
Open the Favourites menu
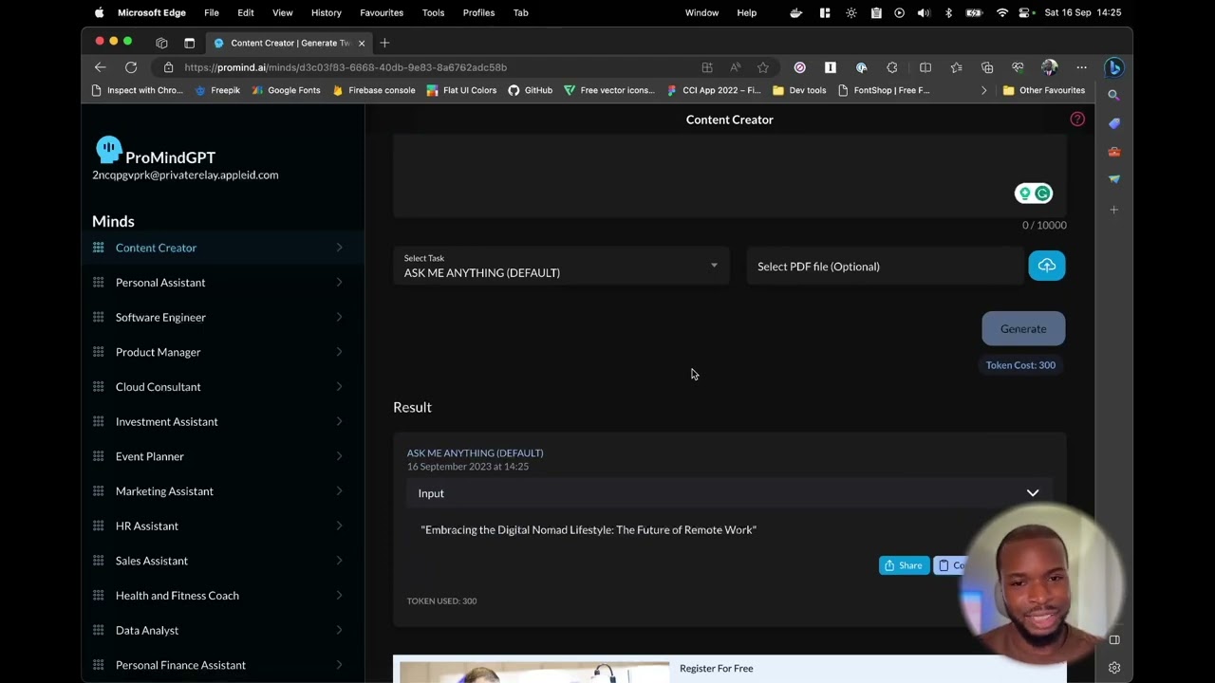[x=382, y=12]
